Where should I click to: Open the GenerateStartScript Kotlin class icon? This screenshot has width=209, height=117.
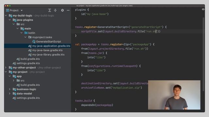[34, 42]
